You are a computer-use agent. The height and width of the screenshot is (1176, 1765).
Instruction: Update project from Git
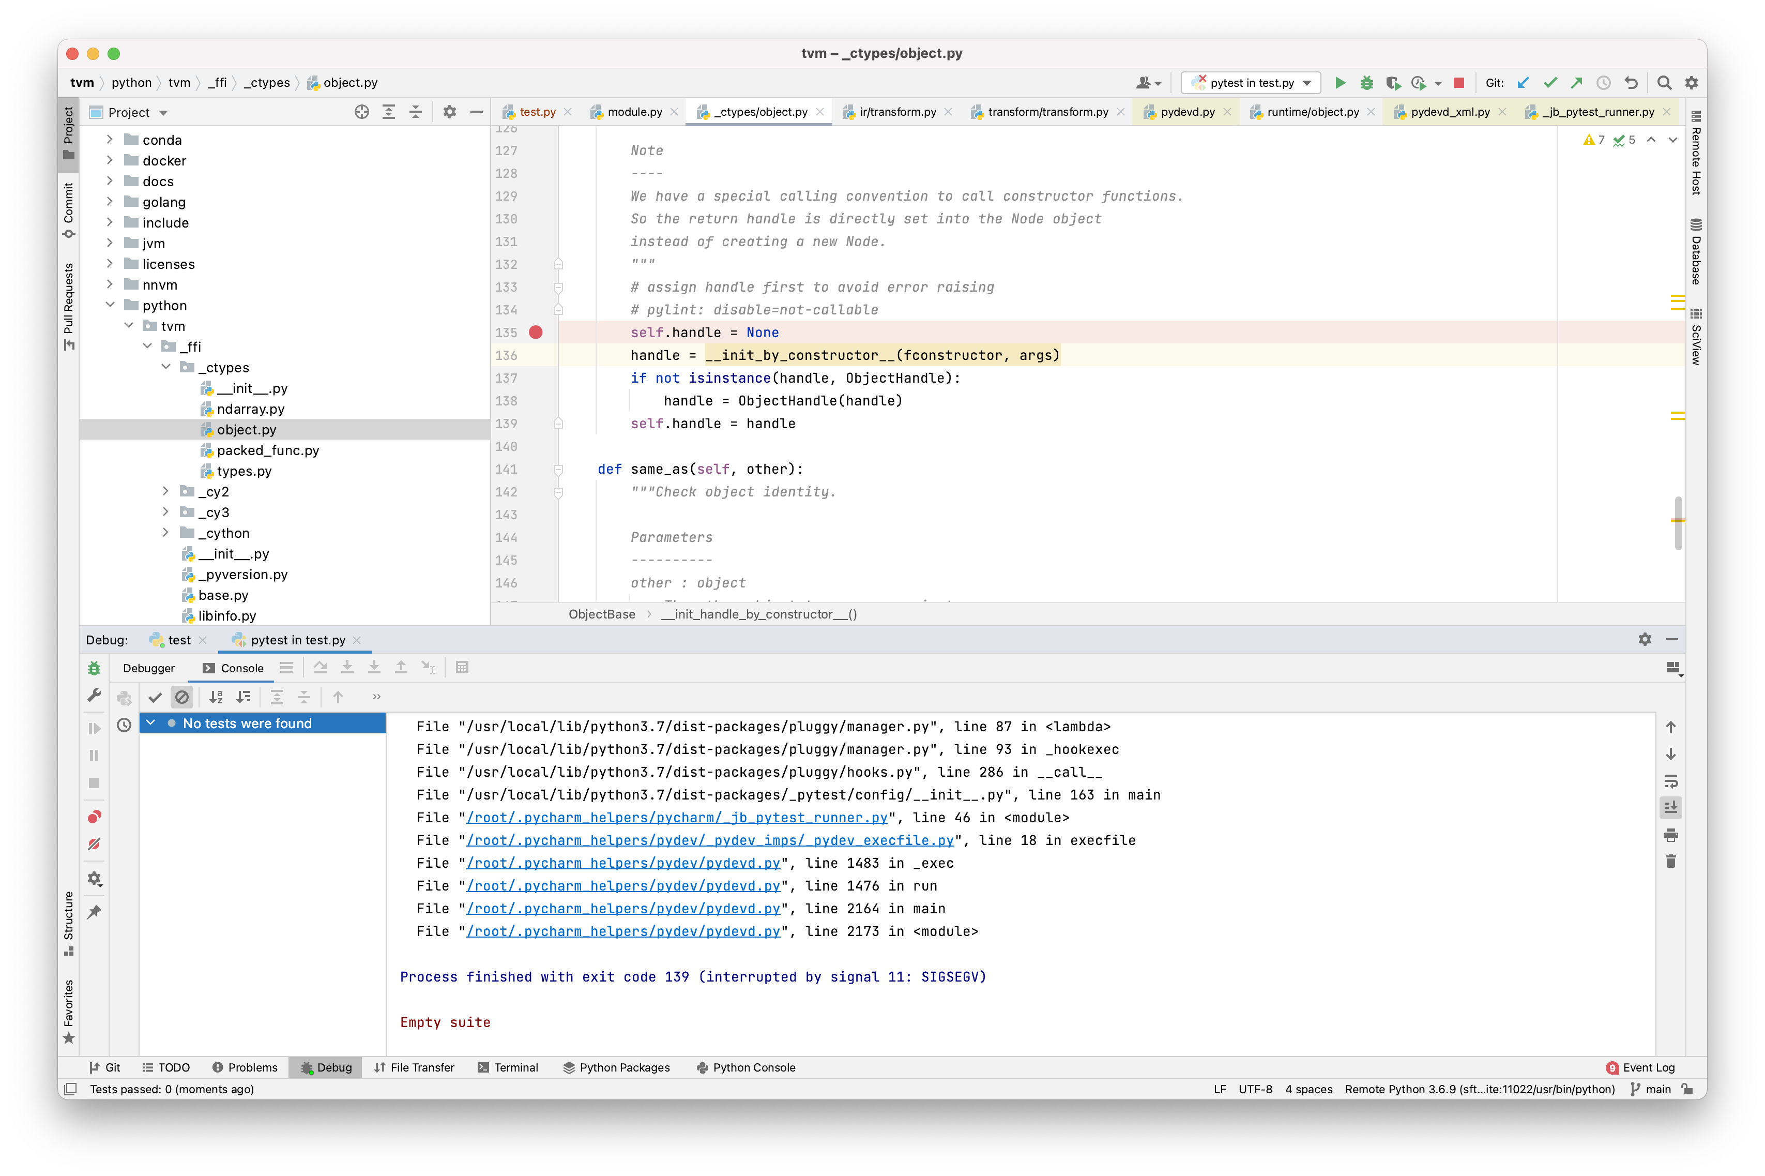tap(1523, 83)
